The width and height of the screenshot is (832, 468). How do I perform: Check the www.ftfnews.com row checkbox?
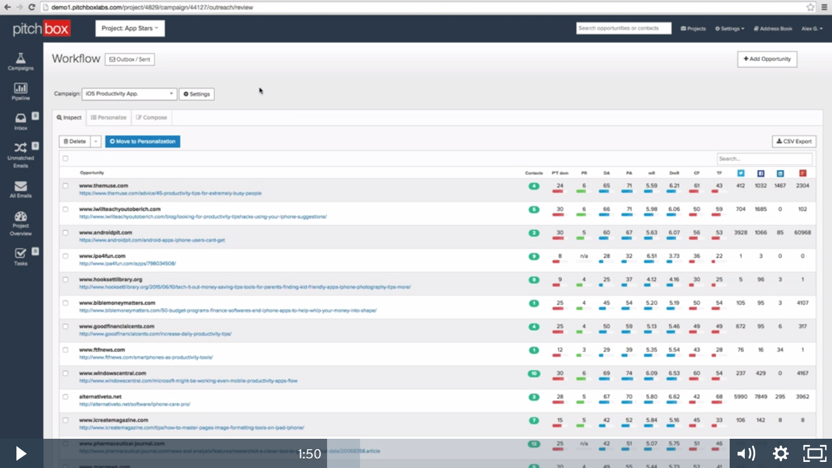pyautogui.click(x=65, y=350)
